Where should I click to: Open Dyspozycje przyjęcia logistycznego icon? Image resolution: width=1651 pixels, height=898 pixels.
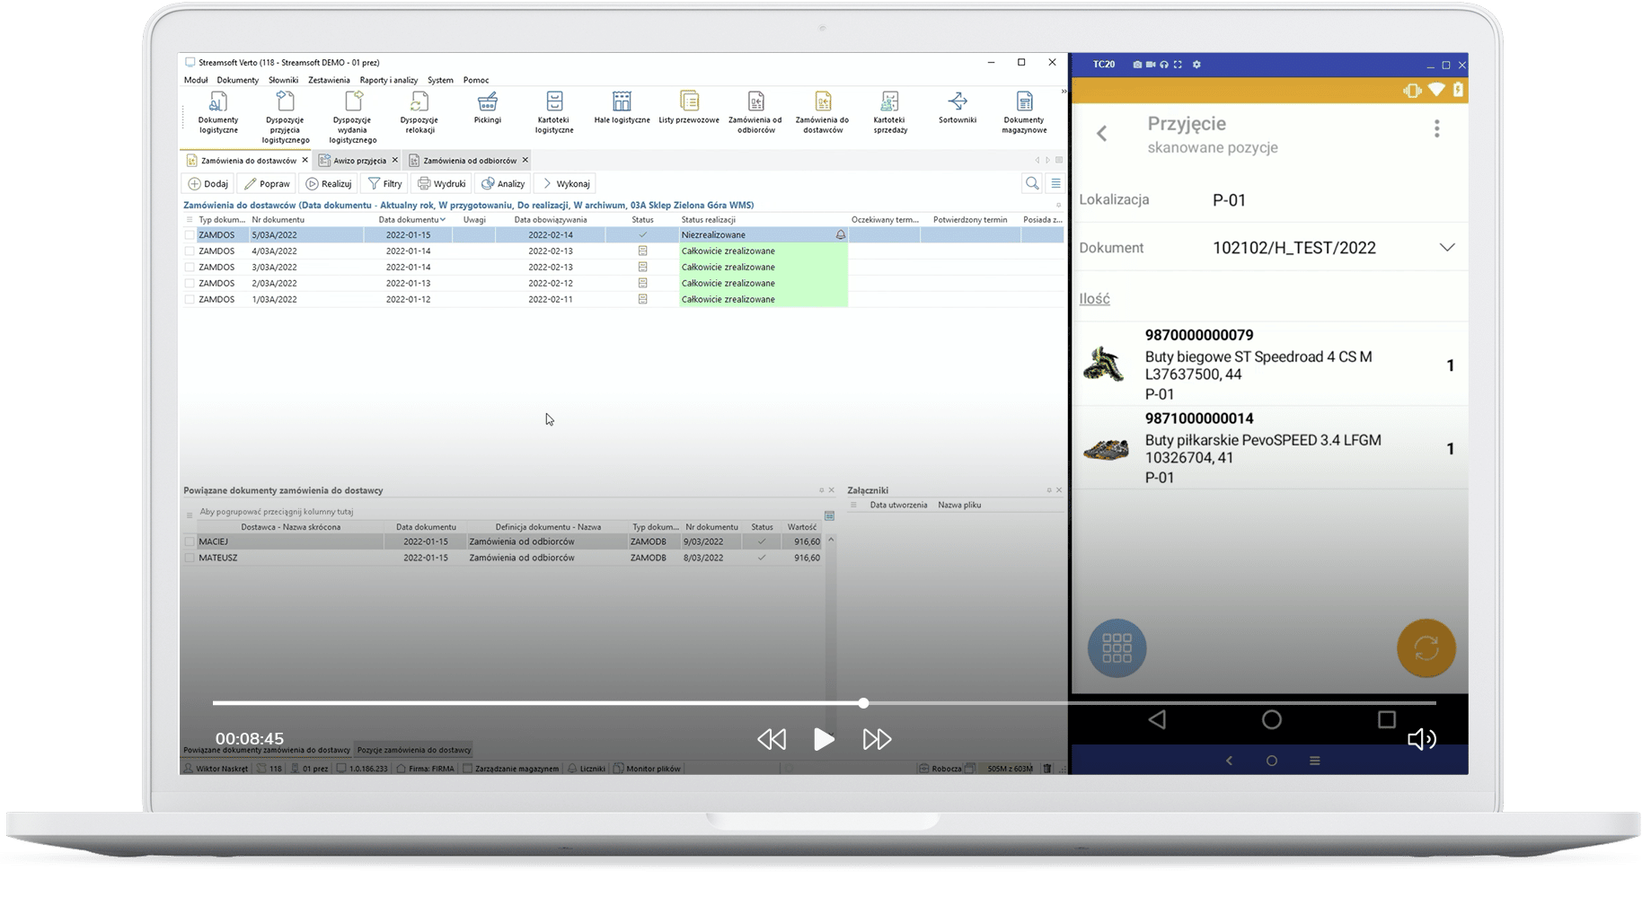tap(286, 117)
